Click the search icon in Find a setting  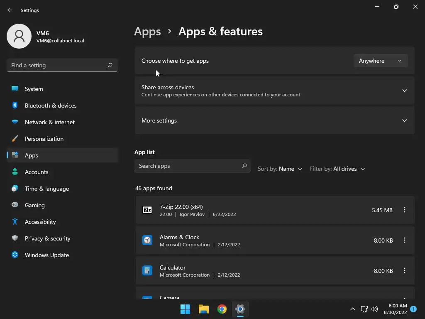point(110,65)
